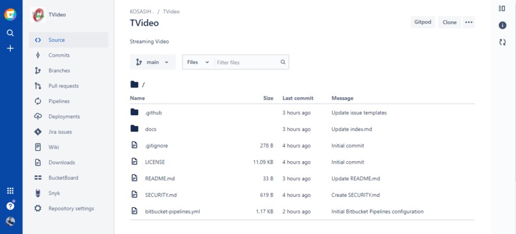The image size is (516, 234).
Task: Open Jira issues in the sidebar
Action: pyautogui.click(x=69, y=132)
